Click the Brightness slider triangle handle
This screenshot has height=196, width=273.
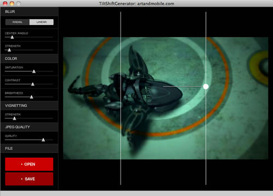[32, 97]
